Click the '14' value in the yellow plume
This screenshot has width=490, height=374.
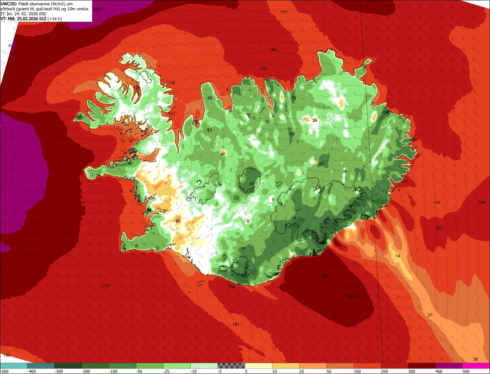pos(398,256)
